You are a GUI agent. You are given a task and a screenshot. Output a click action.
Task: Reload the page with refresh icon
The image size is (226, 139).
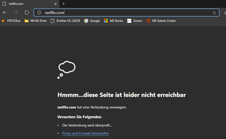(27, 13)
